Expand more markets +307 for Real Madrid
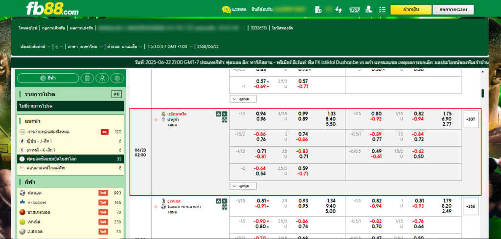501x239 pixels. pos(471,119)
